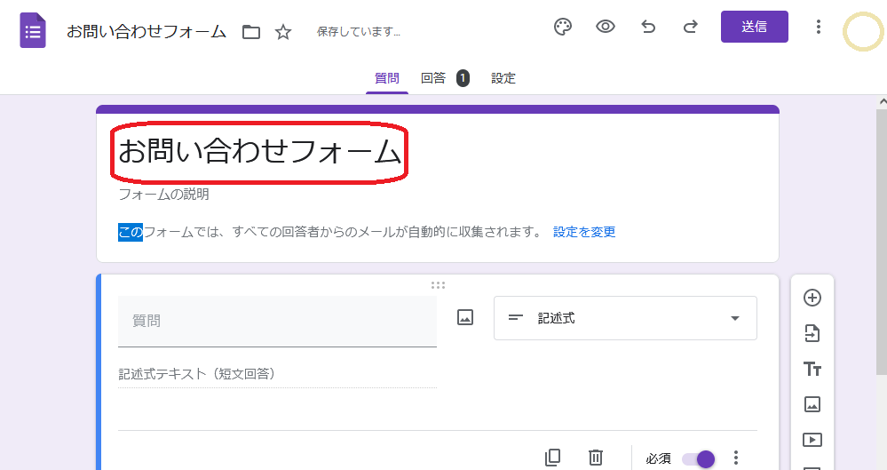Edit the form title お問い合わせフォーム

pos(259,152)
